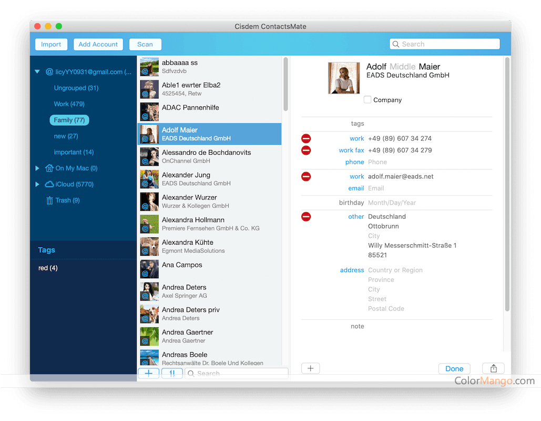The width and height of the screenshot is (541, 421).
Task: Open the share icon next to Done
Action: pyautogui.click(x=493, y=368)
